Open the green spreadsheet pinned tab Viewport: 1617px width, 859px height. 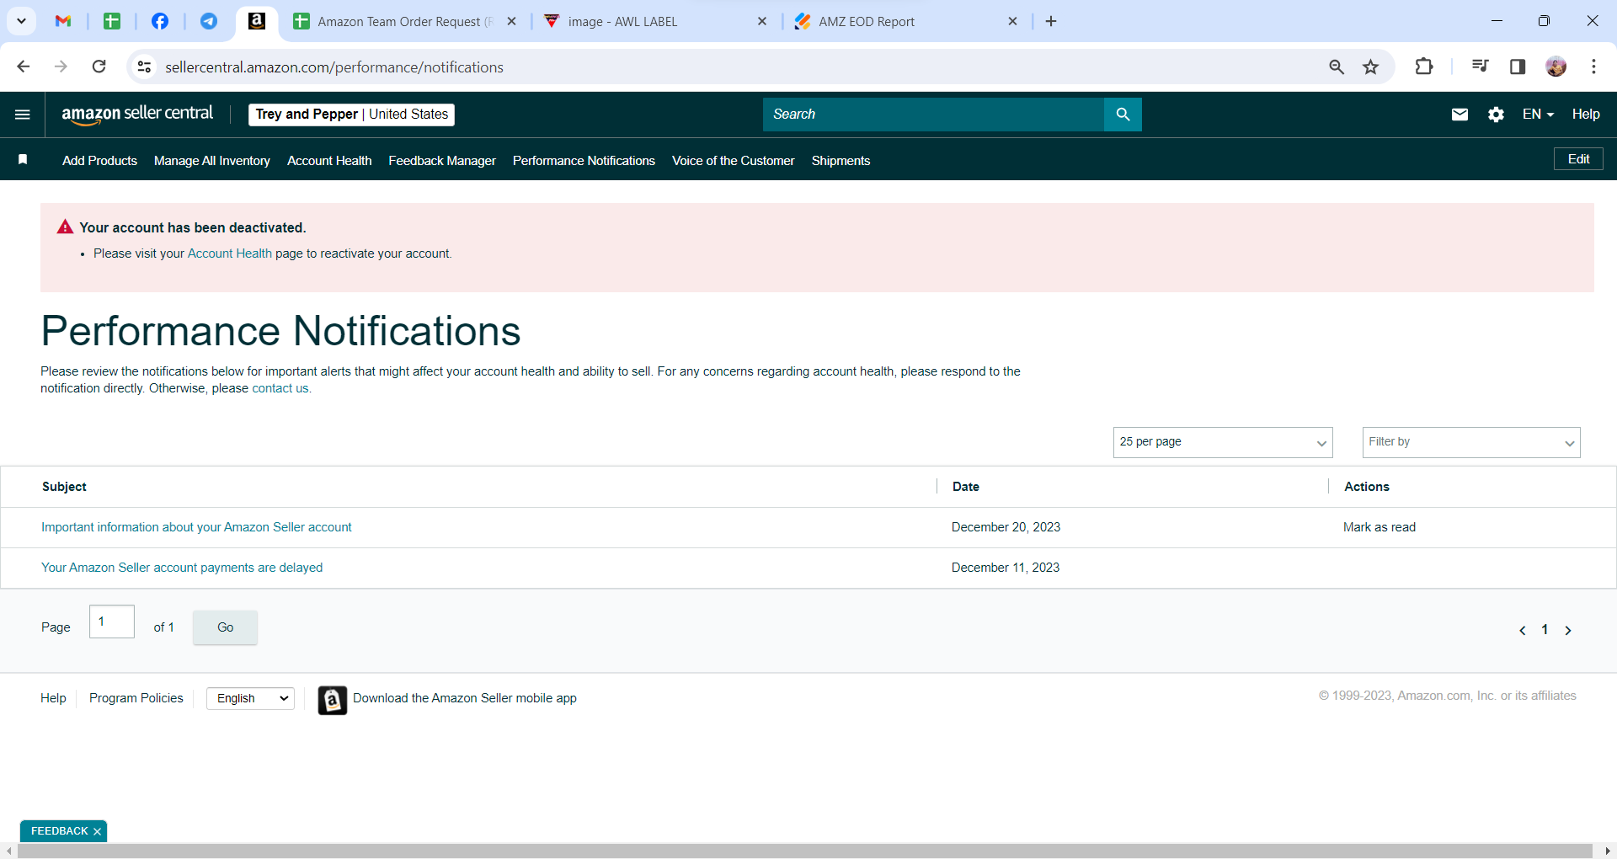[x=112, y=21]
